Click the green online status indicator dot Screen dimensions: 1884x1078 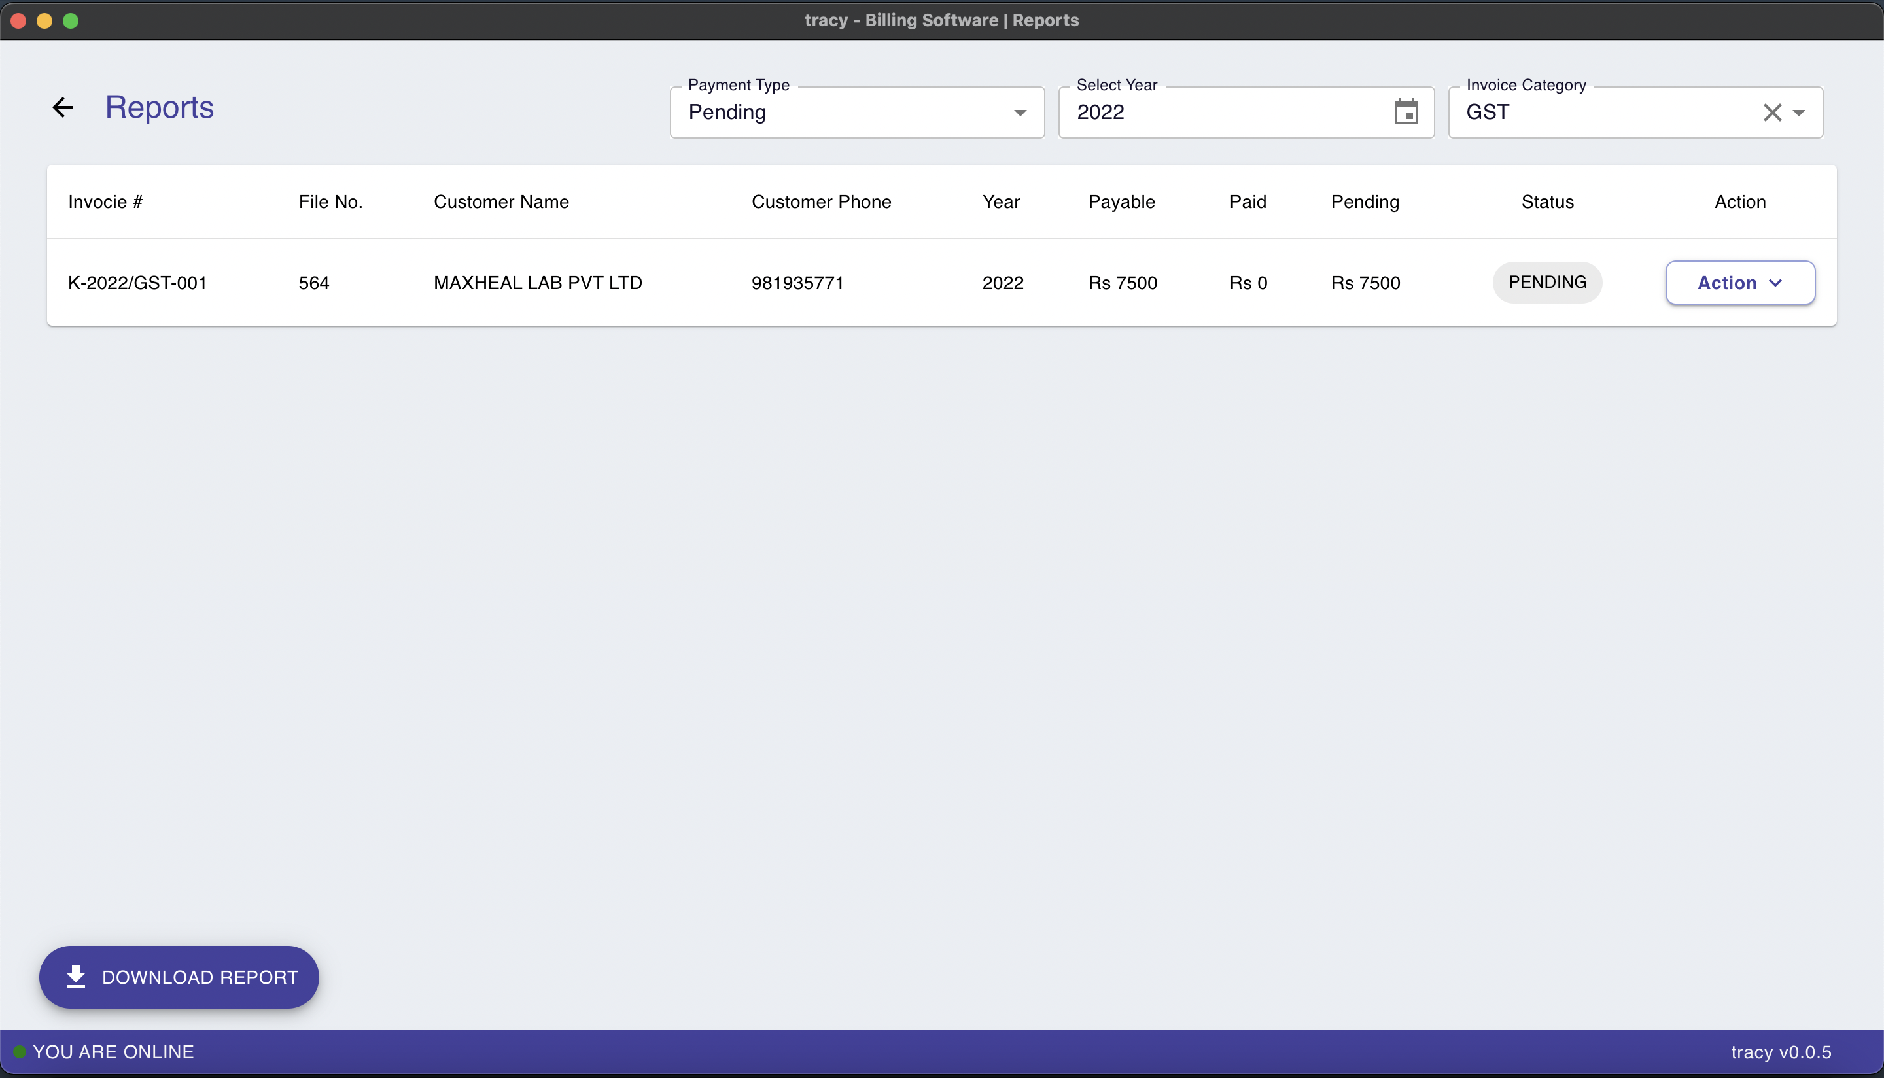click(x=20, y=1052)
